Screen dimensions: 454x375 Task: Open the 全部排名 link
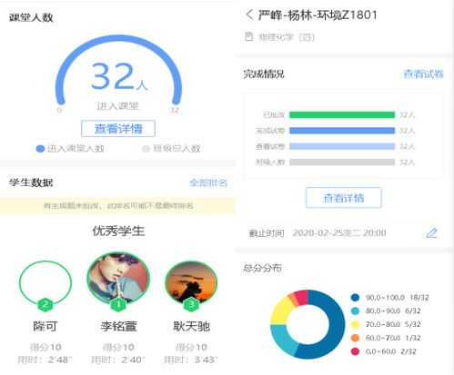click(208, 183)
